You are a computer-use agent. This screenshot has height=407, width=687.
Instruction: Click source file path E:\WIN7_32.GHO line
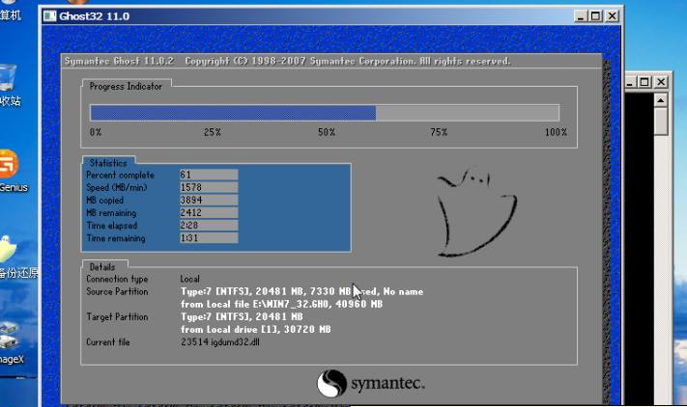pos(282,304)
